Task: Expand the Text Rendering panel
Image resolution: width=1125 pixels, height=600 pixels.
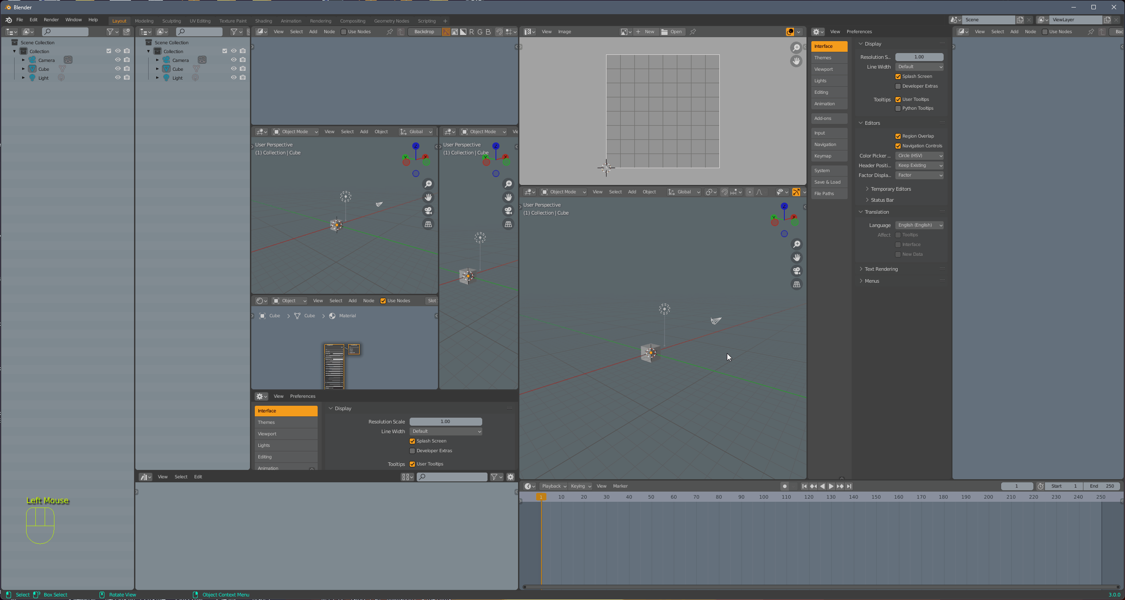Action: click(x=881, y=269)
